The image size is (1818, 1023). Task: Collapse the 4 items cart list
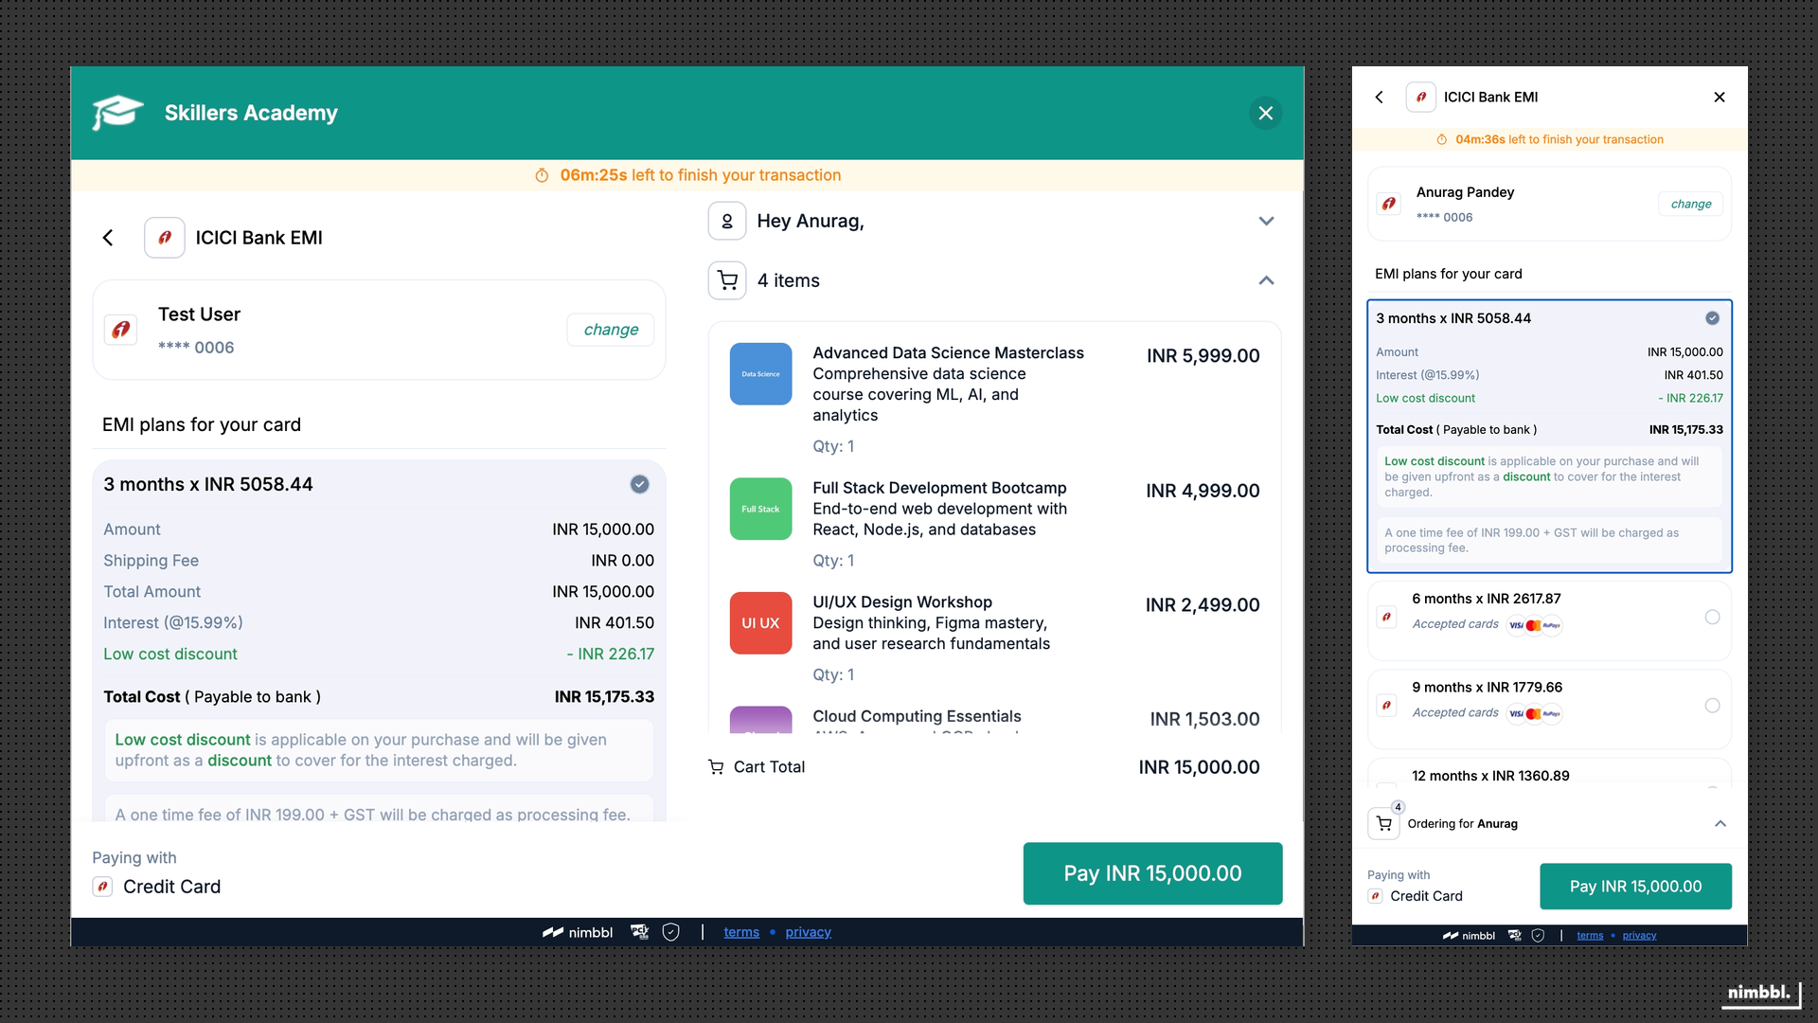pyautogui.click(x=1266, y=280)
